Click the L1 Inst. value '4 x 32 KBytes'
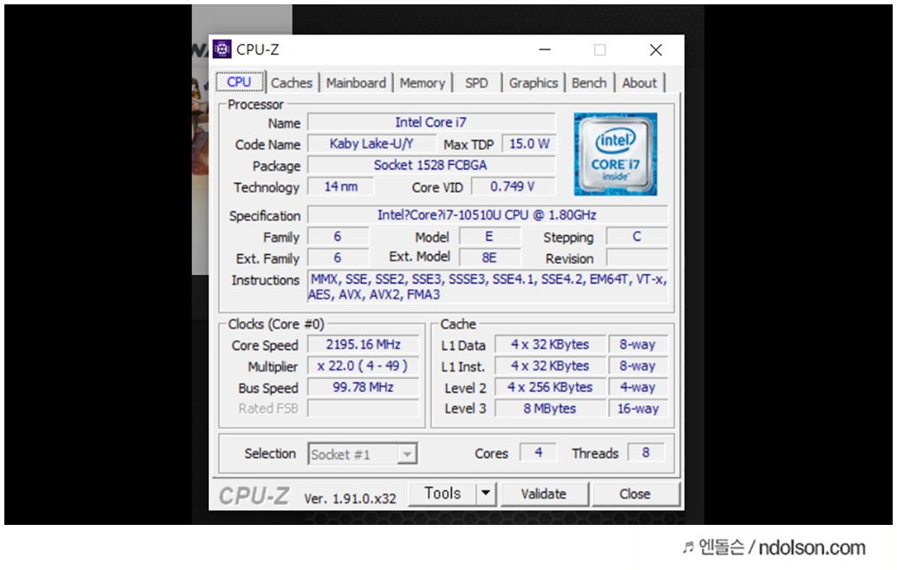The height and width of the screenshot is (570, 897). [x=550, y=366]
